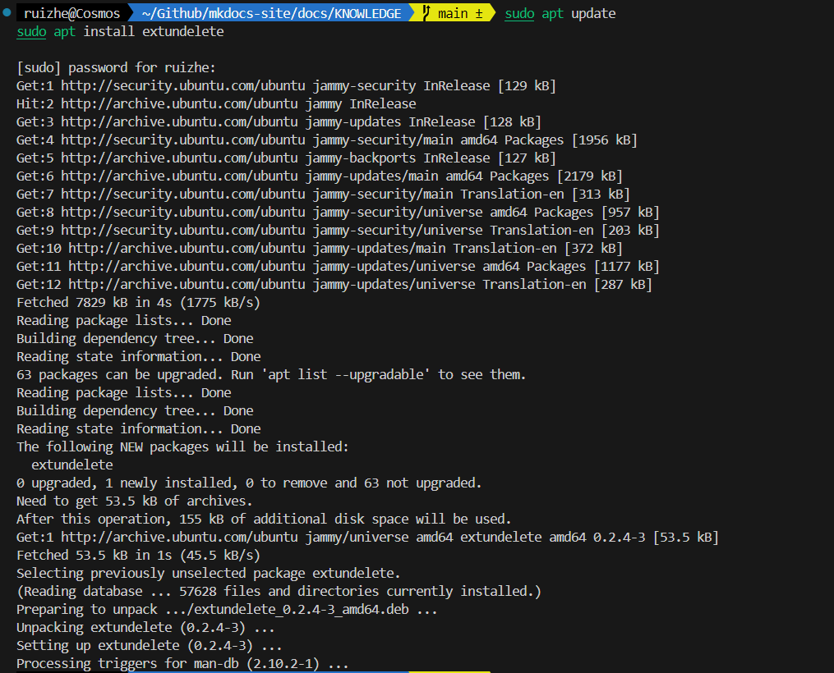This screenshot has height=673, width=834.
Task: Click the '[2179 kB]' size on Get:6 line
Action: click(589, 176)
